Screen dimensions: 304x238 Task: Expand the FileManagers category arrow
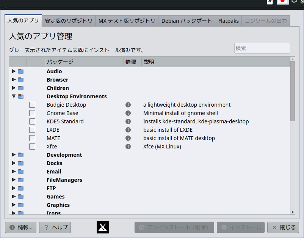(x=14, y=180)
